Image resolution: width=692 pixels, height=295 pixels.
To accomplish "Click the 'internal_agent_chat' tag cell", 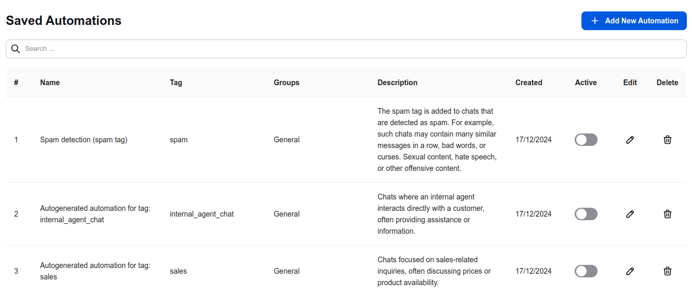I will point(202,214).
